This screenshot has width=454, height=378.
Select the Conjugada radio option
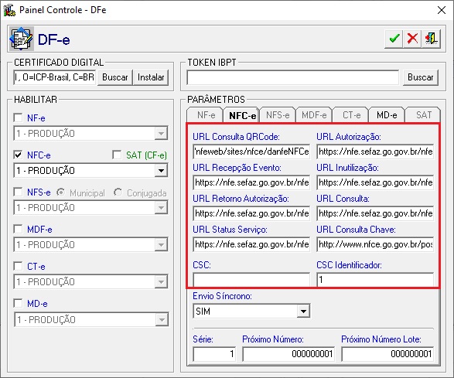pyautogui.click(x=118, y=192)
